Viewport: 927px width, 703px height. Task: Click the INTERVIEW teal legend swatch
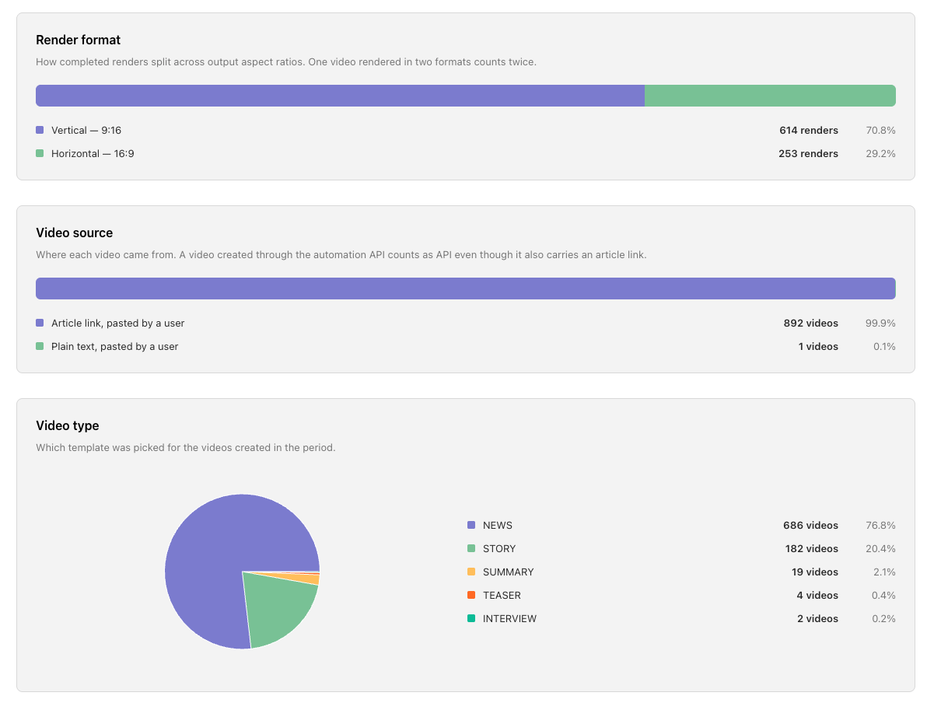point(471,618)
